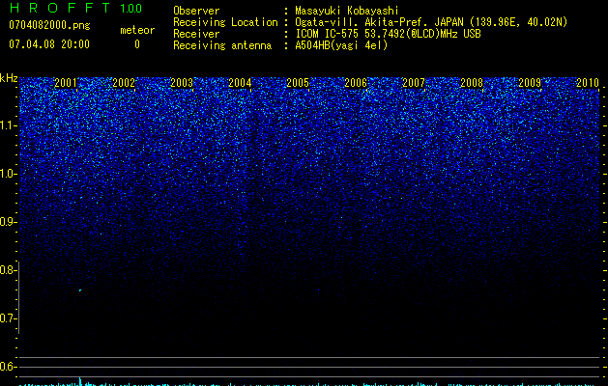Click the A504HB(yagi 4el) antenna text
This screenshot has width=608, height=386.
[341, 45]
